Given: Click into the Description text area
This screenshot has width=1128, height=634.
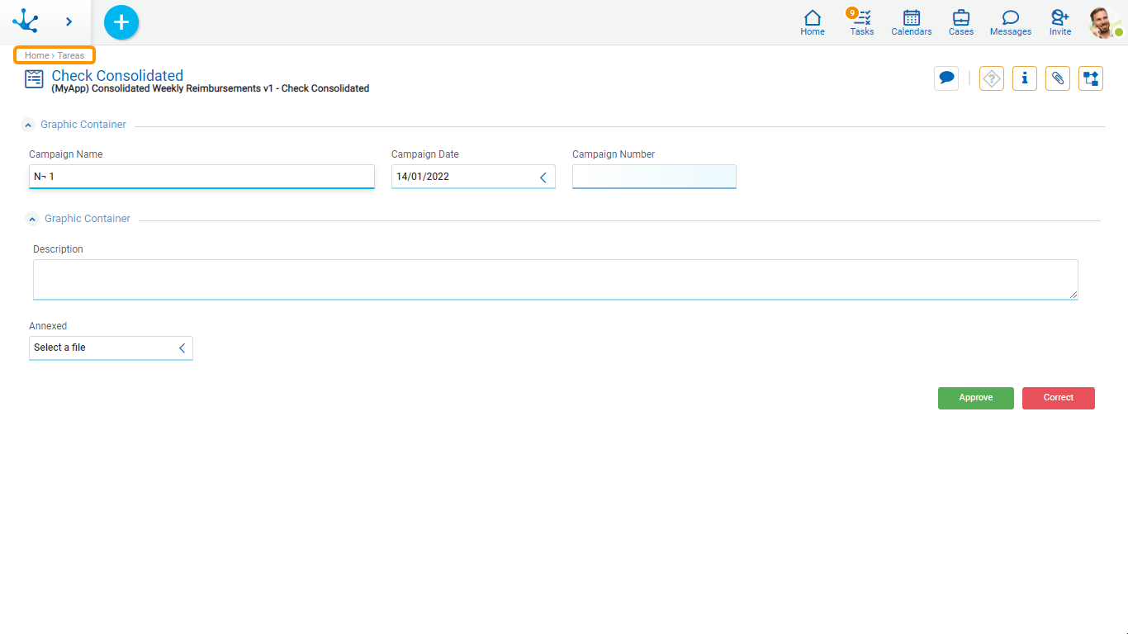Looking at the screenshot, I should (x=555, y=279).
